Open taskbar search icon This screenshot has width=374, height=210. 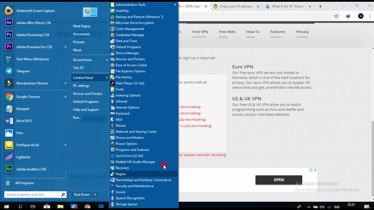(x=20, y=206)
